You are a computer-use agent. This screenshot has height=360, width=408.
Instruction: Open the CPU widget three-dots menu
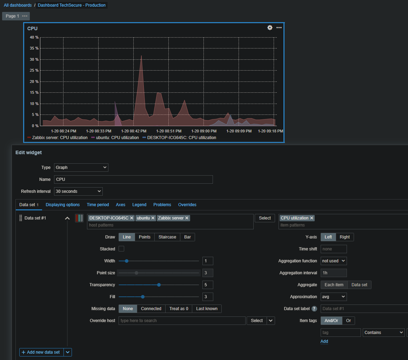(279, 28)
